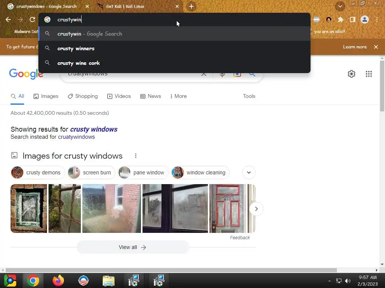Click the portrait extension icon in the toolbar

pos(329,19)
